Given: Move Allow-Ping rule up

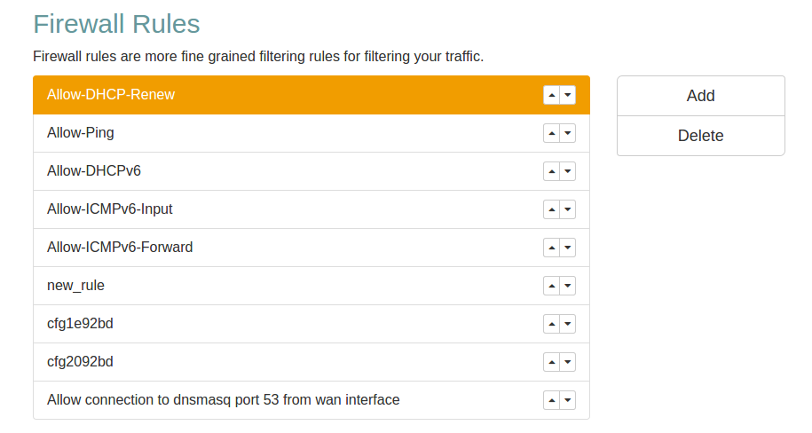Looking at the screenshot, I should (x=551, y=133).
